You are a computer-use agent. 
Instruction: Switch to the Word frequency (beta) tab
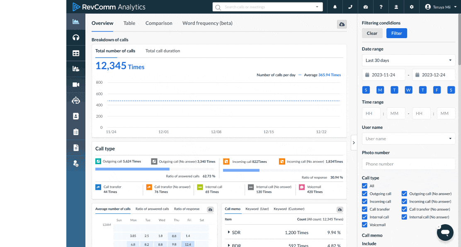207,23
